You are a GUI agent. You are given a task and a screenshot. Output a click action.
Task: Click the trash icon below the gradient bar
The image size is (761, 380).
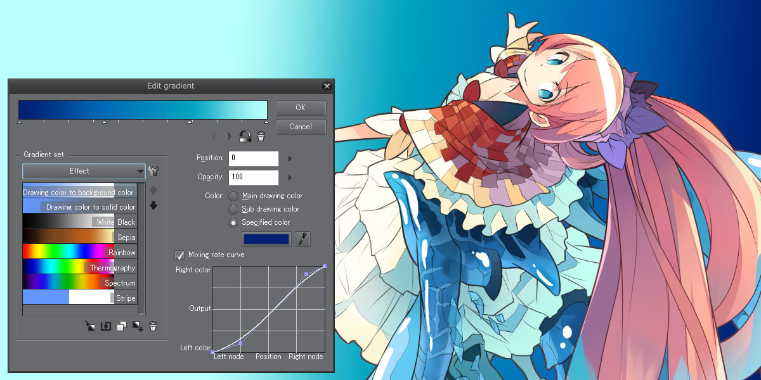pyautogui.click(x=261, y=136)
